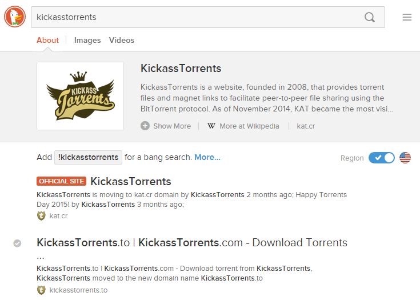Click the kat.cr URL under official result
420x300 pixels.
click(x=58, y=216)
